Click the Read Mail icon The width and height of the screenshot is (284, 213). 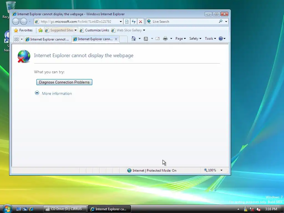click(x=158, y=39)
